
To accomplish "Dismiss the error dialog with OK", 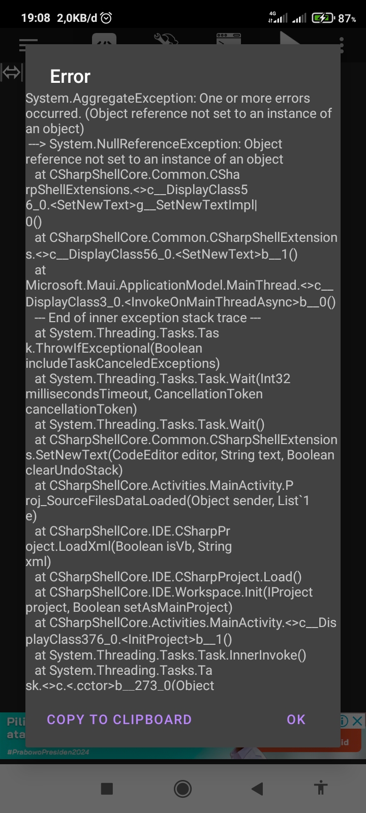I will coord(295,720).
